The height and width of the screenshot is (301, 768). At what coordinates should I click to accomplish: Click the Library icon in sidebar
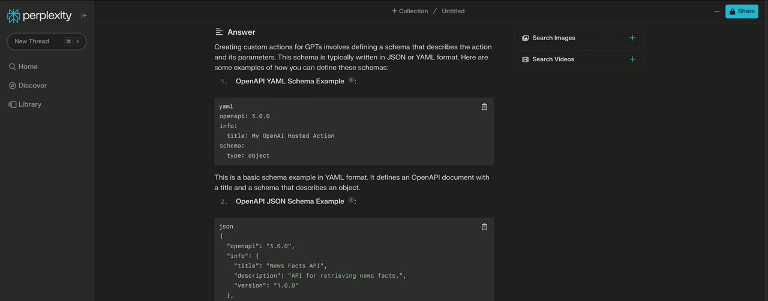[x=12, y=104]
